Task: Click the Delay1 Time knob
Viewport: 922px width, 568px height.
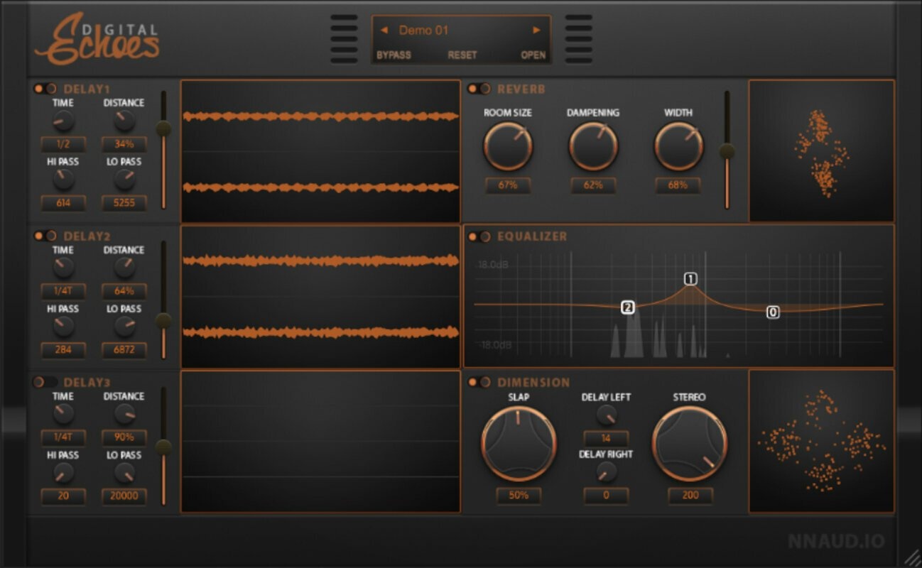Action: [x=63, y=121]
